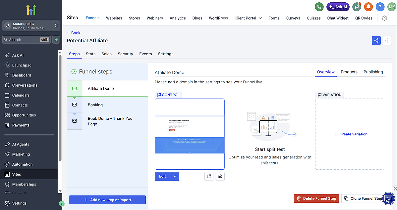The width and height of the screenshot is (397, 210).
Task: Open the Chat Widget tab
Action: 338,18
